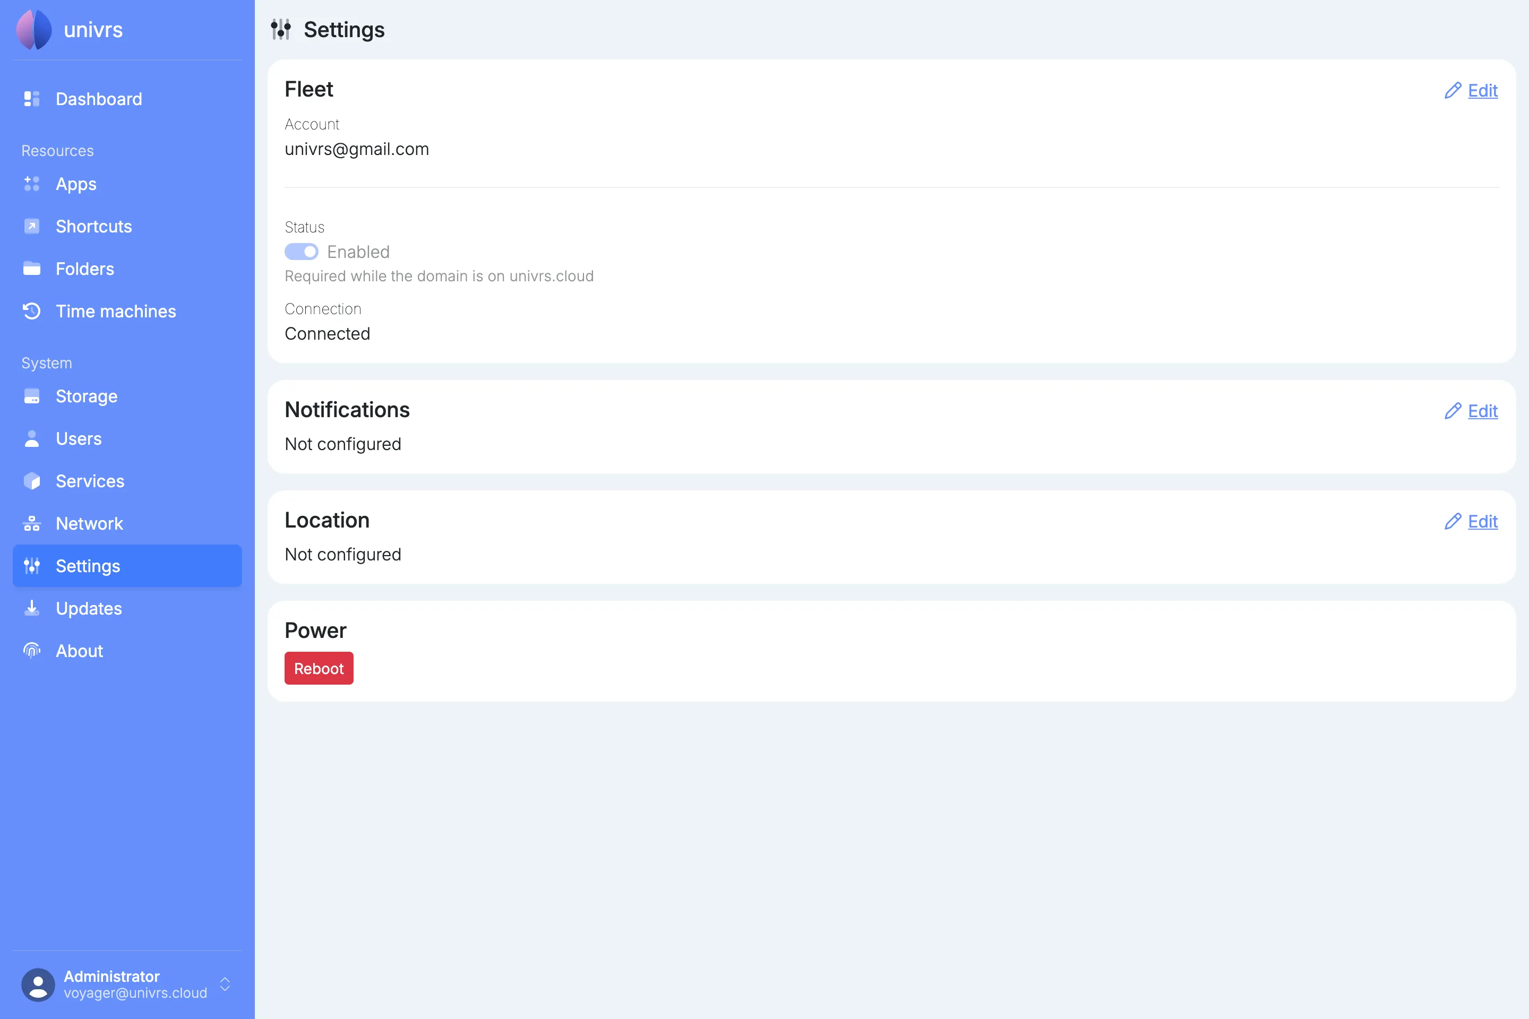Screen dimensions: 1529x1019
Task: Click the pencil icon in Notifications card
Action: pos(1453,411)
